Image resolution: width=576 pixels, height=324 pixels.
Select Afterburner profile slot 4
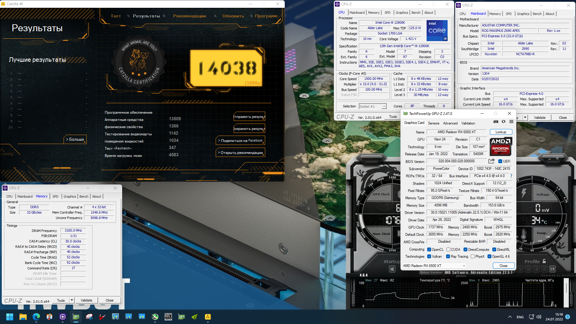(536, 269)
